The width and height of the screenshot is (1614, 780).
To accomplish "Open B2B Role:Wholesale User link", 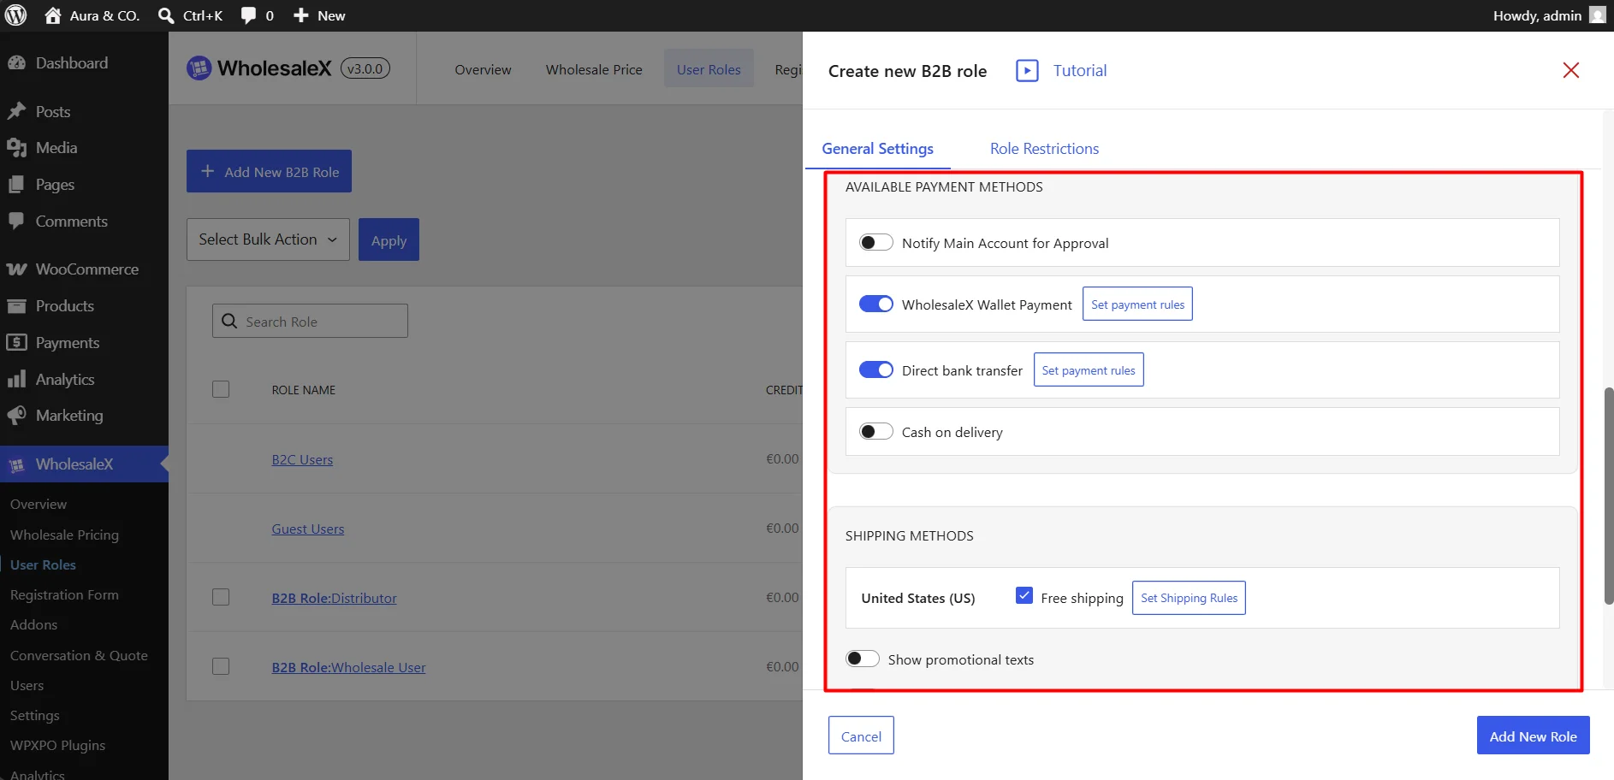I will (348, 667).
